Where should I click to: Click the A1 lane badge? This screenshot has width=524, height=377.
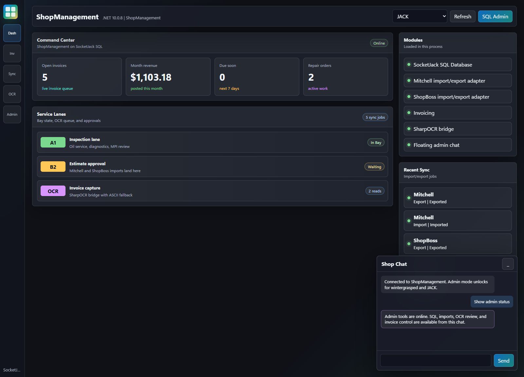coord(53,143)
